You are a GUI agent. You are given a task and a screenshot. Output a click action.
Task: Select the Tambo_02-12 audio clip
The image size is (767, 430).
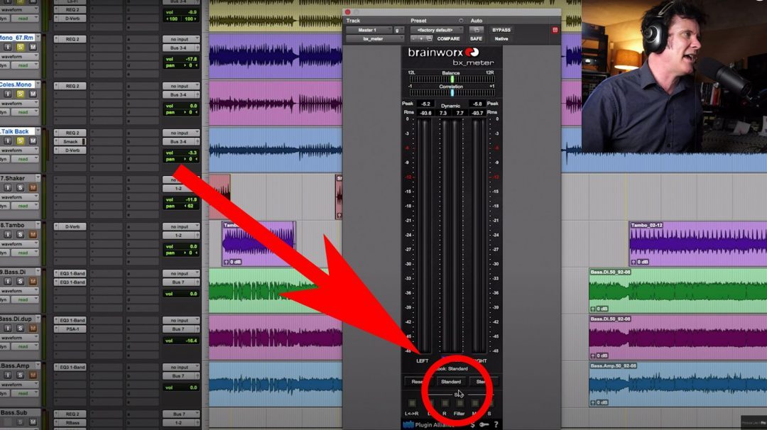coord(697,244)
